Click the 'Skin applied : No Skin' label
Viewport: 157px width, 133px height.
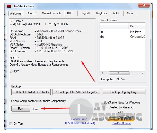click(113, 79)
